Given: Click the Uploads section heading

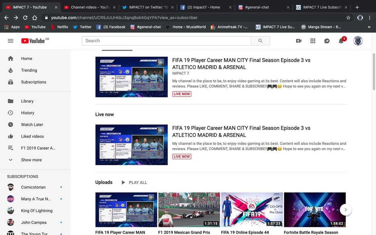Looking at the screenshot, I should 104,182.
